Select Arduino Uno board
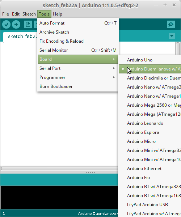Screen dimensions: 181x217 click(150, 60)
